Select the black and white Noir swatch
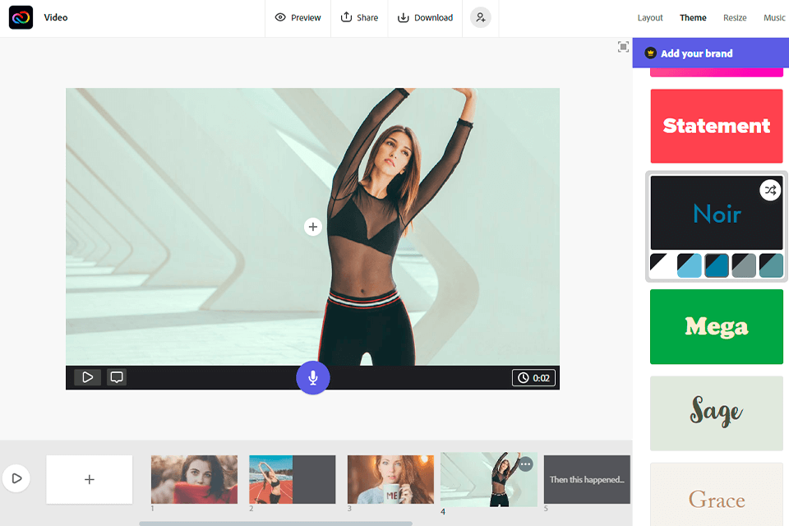The width and height of the screenshot is (789, 526). pos(662,265)
